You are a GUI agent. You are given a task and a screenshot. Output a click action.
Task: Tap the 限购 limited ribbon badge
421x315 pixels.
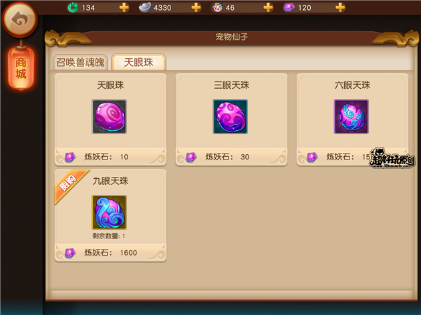tap(69, 185)
